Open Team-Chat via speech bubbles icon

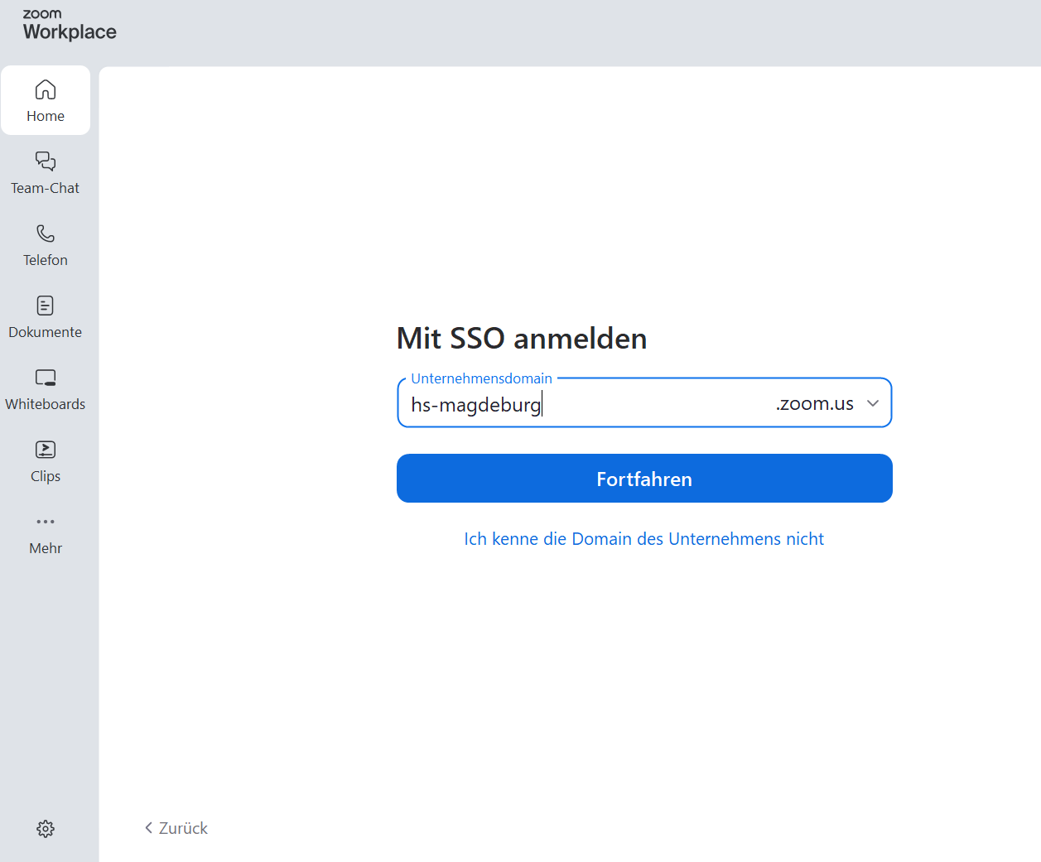pos(46,161)
